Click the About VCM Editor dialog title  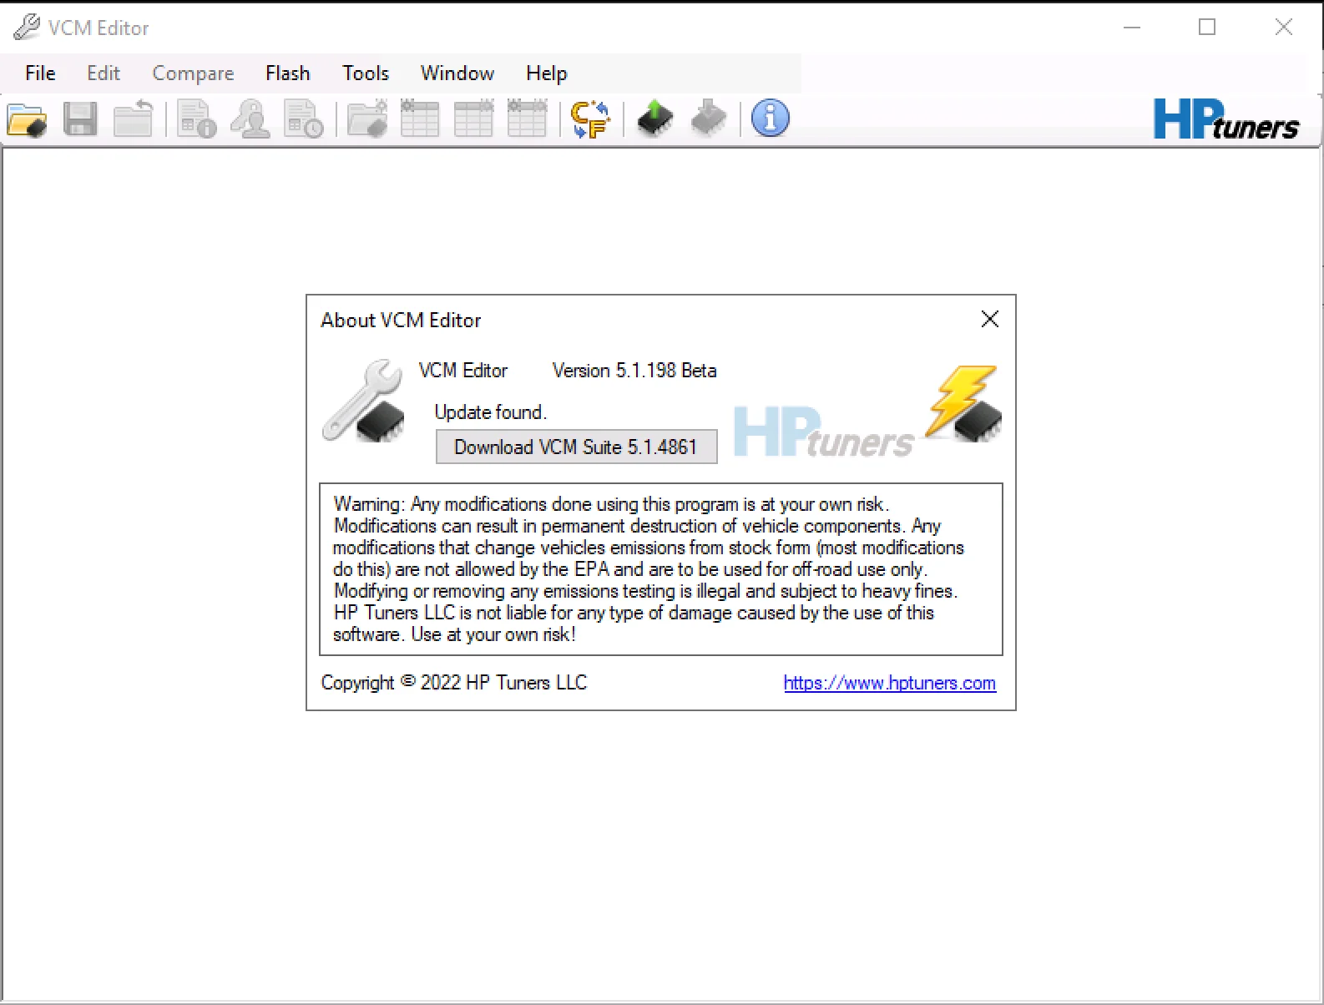(x=401, y=321)
